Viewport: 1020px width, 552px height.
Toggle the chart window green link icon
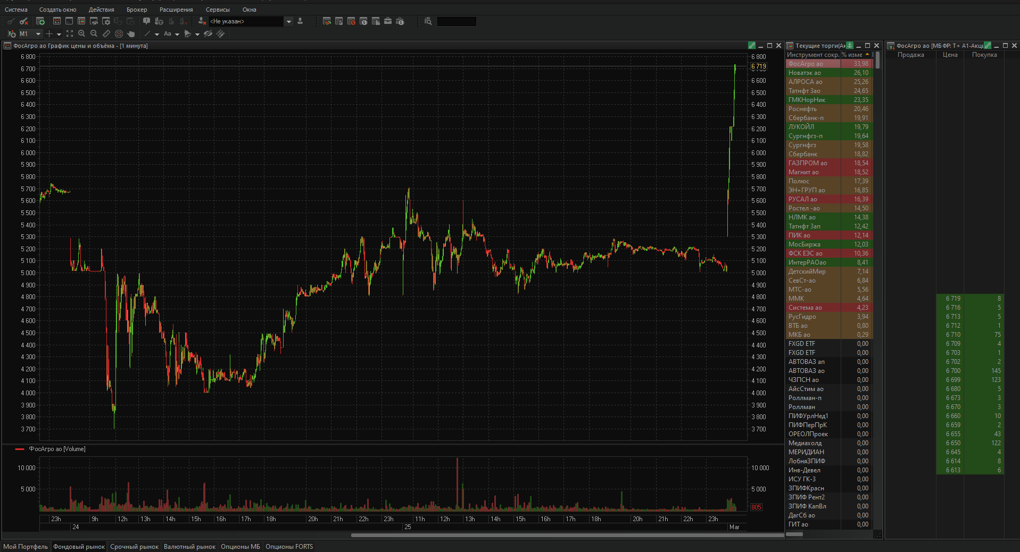tap(752, 46)
